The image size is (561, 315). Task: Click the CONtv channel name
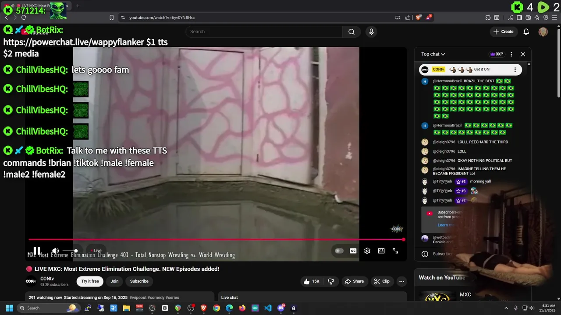click(47, 279)
